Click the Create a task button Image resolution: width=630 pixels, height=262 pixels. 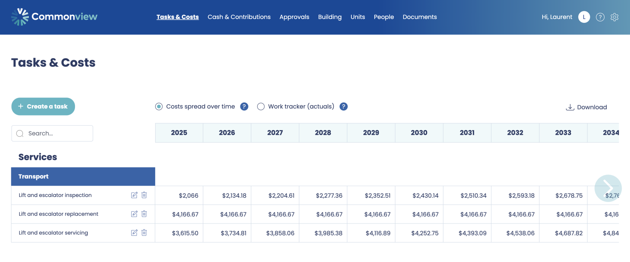[x=43, y=107]
